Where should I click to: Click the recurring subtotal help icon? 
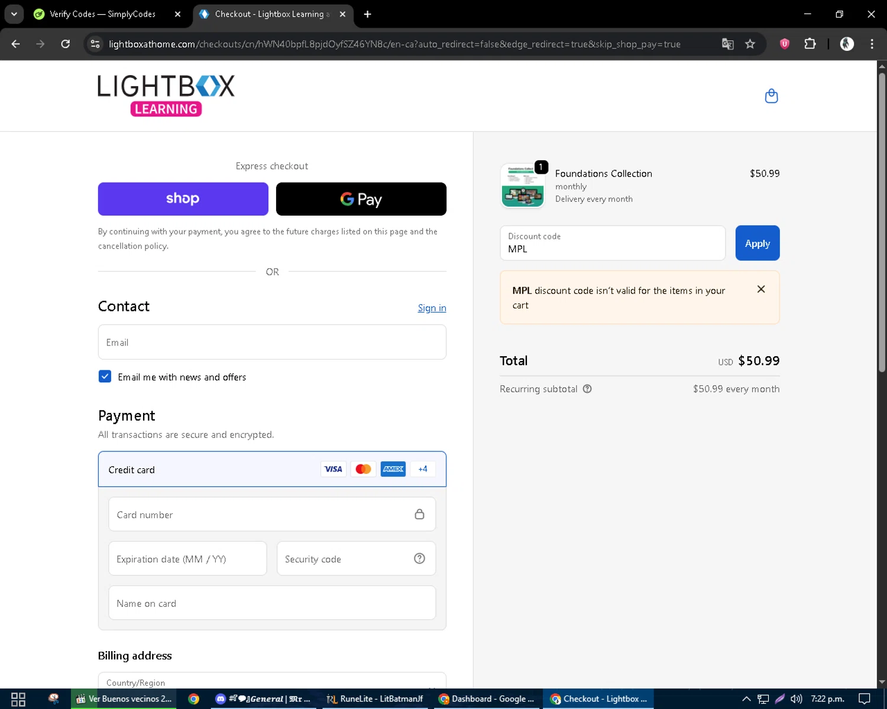point(587,389)
